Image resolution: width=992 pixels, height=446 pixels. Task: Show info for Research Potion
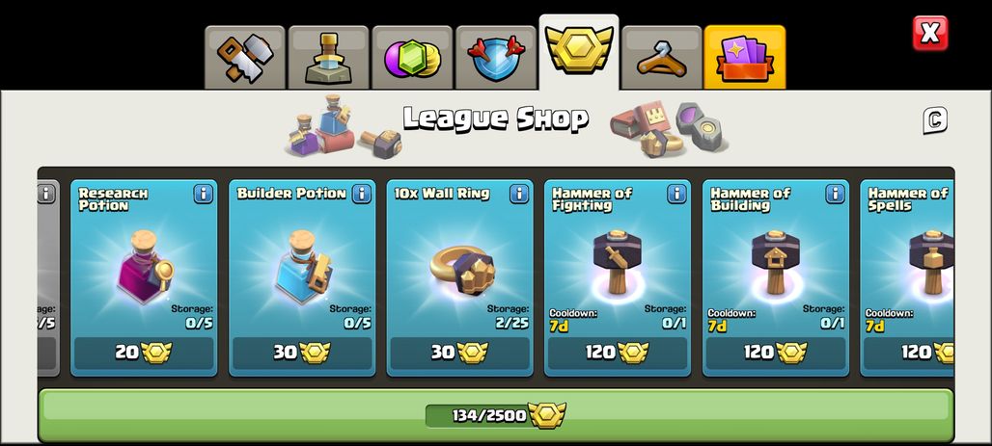203,194
